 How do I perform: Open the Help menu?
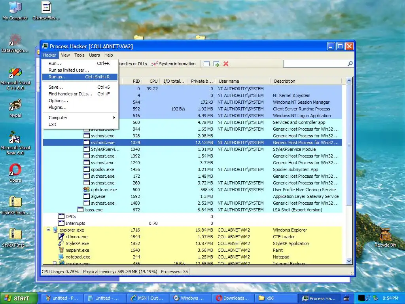(108, 55)
